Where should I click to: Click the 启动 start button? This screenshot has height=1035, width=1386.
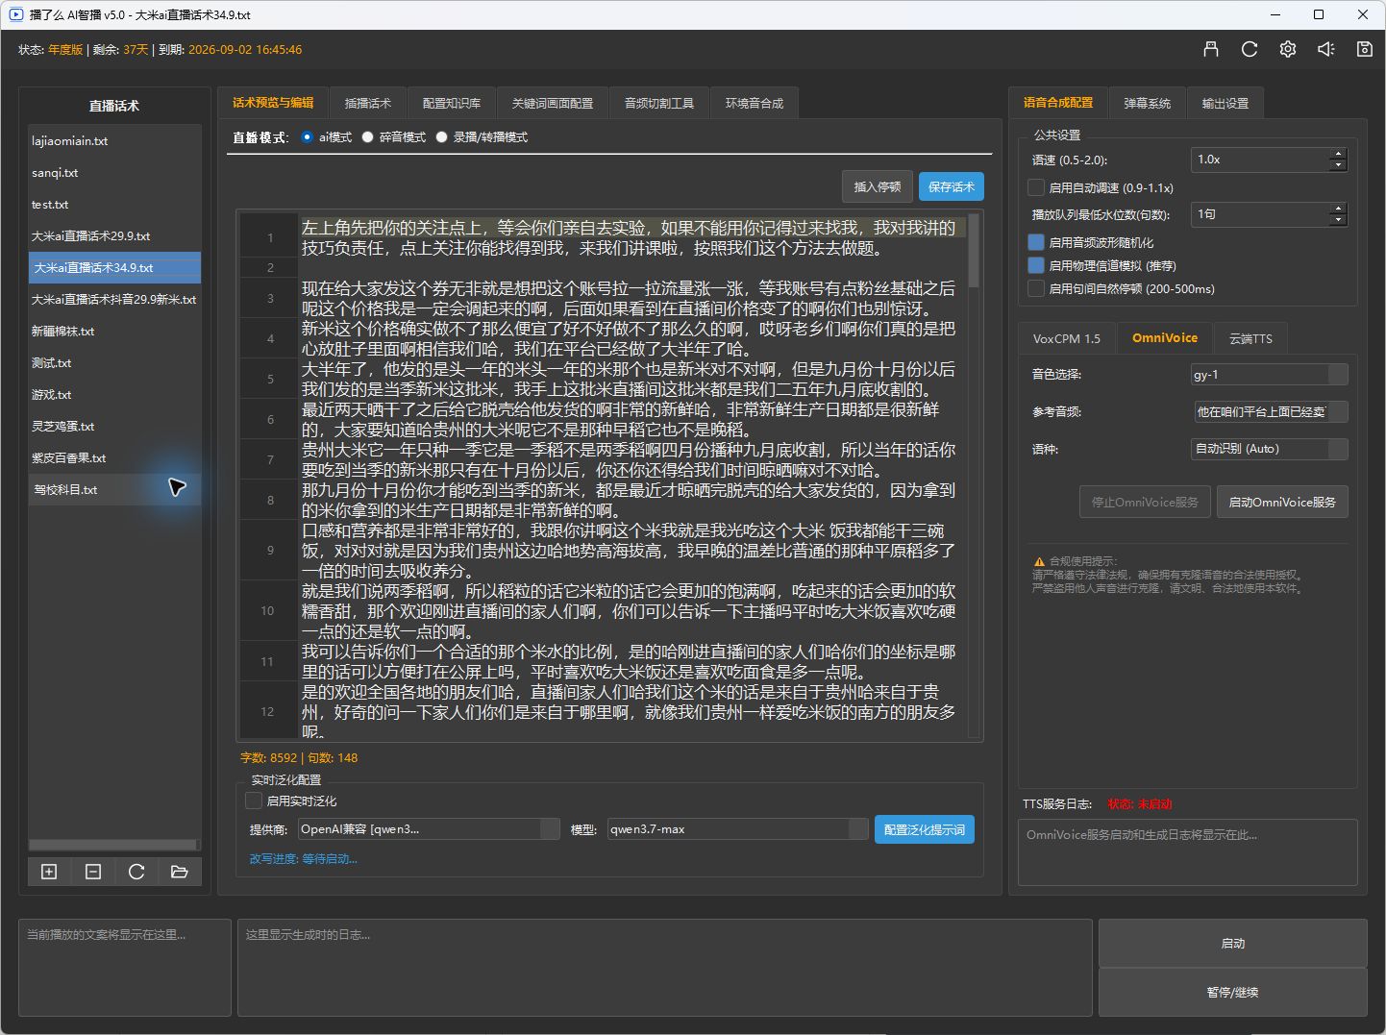[x=1233, y=944]
